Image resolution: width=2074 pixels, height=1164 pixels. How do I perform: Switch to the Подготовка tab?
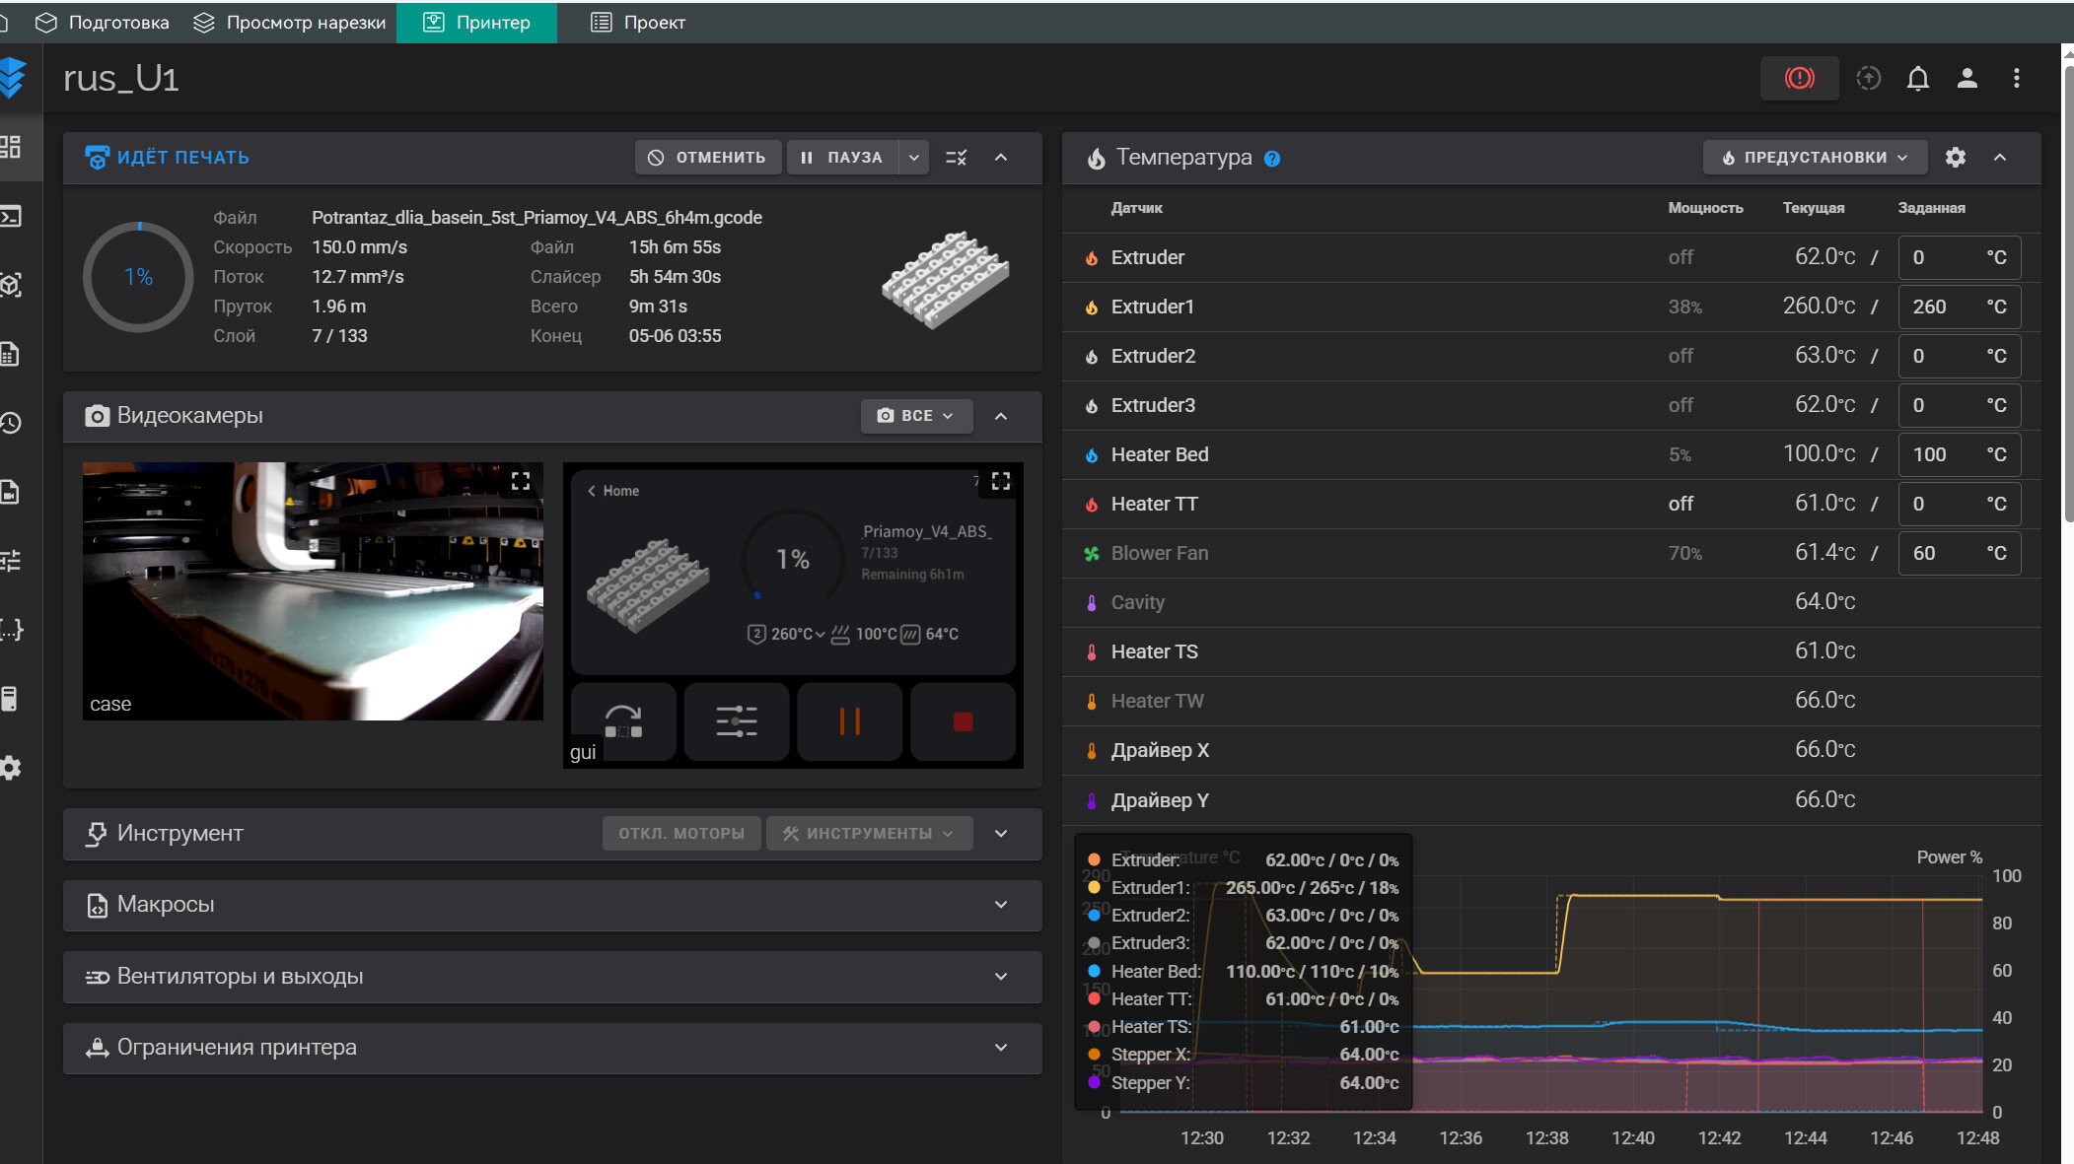103,22
